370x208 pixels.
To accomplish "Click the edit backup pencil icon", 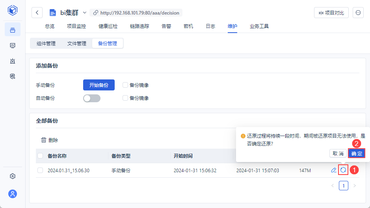I will click(x=334, y=170).
